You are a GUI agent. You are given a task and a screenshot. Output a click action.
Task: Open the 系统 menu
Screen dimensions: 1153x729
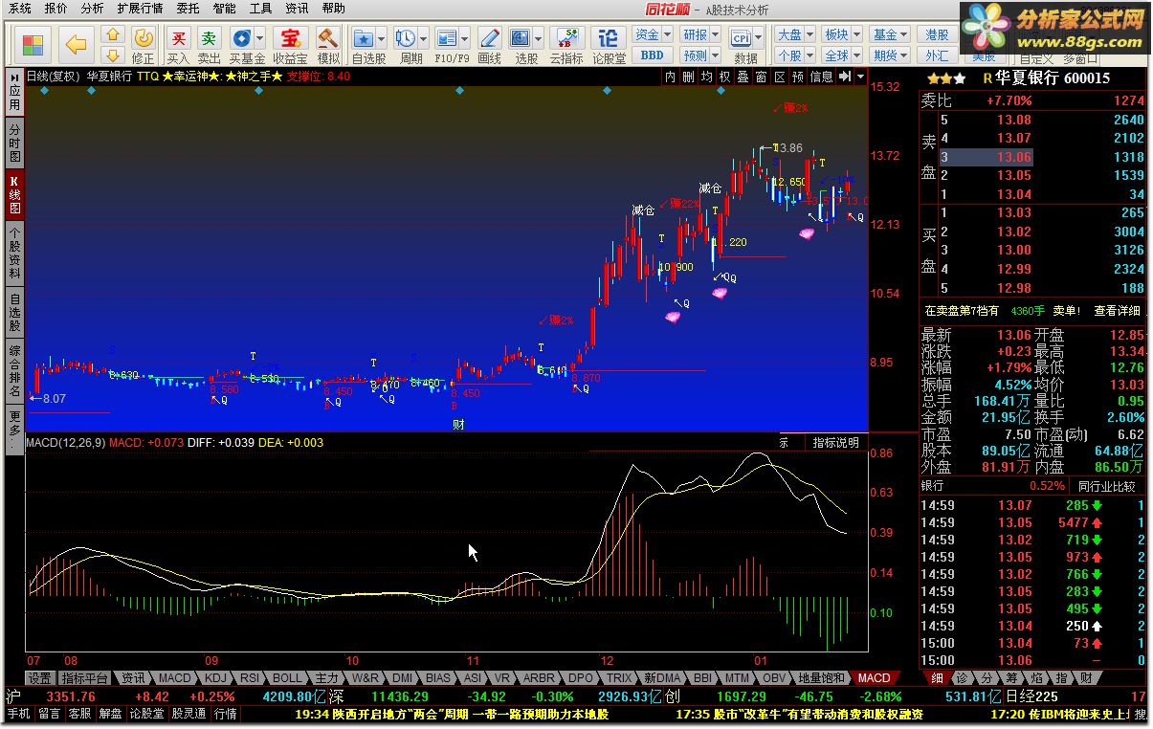20,9
